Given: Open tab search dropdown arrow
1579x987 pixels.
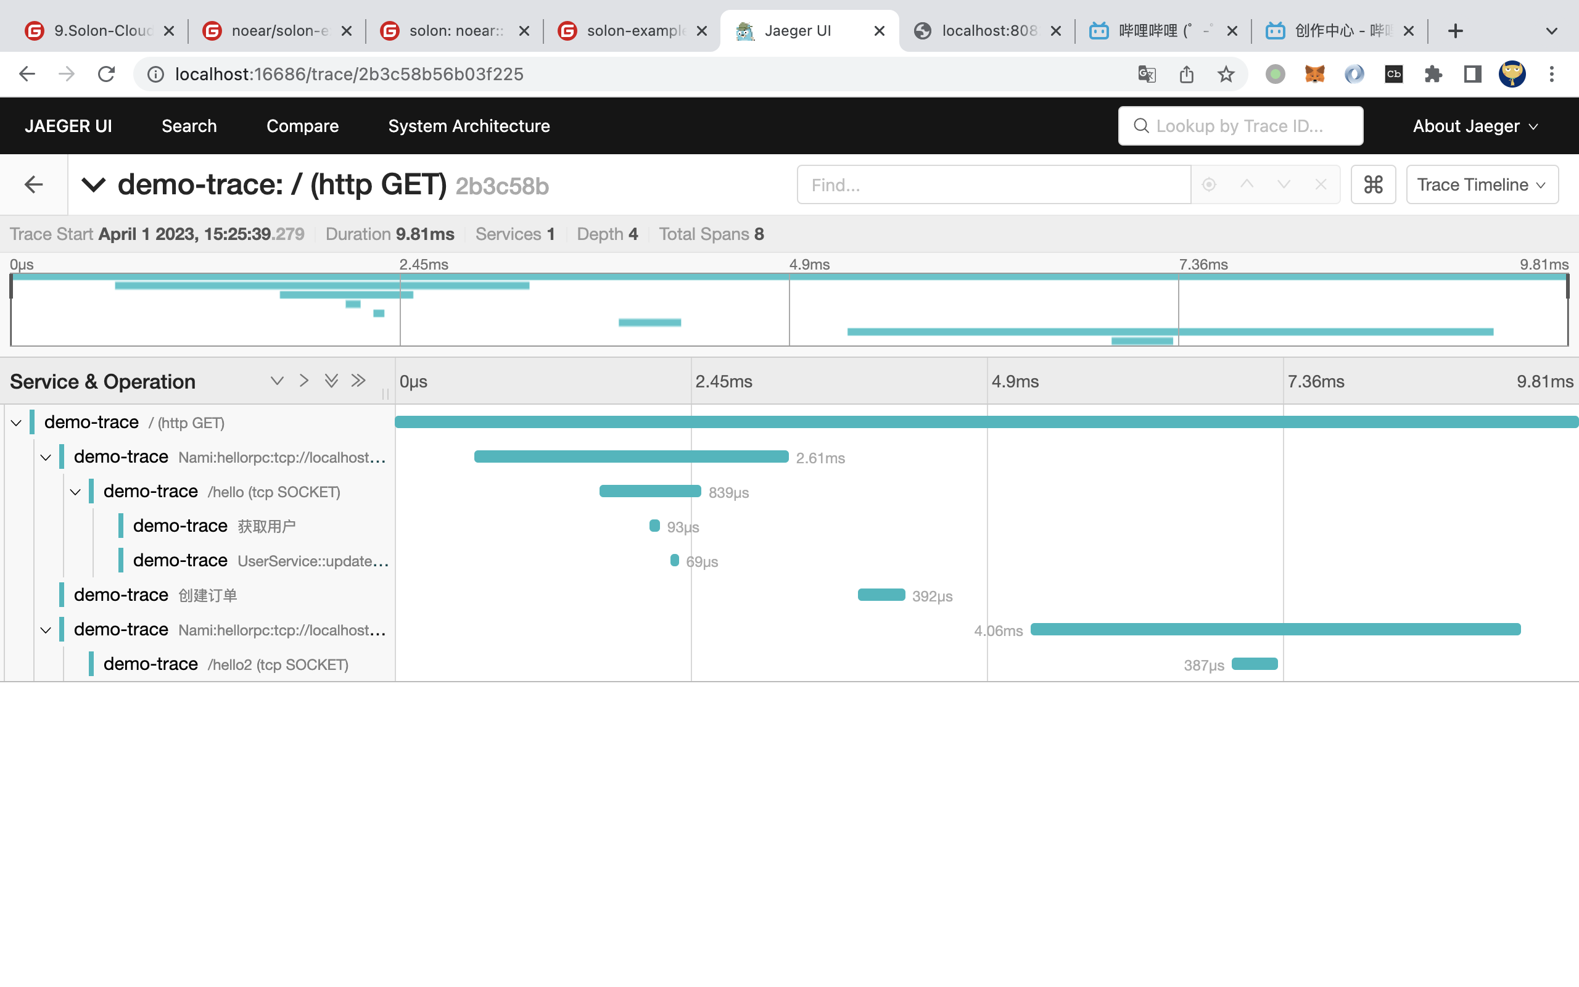Looking at the screenshot, I should [1552, 31].
